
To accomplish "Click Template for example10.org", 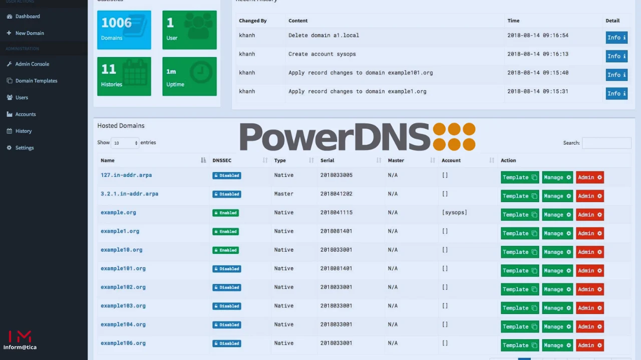I will 520,252.
